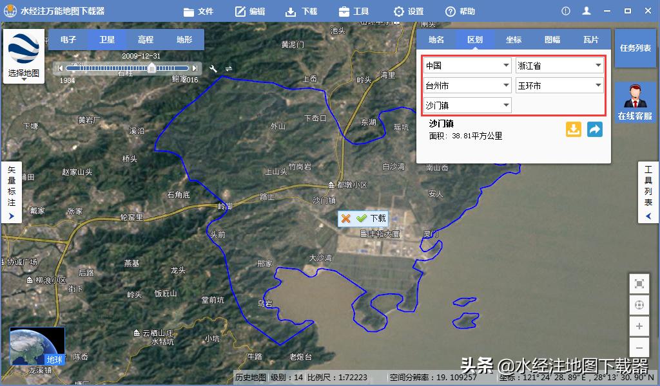The height and width of the screenshot is (386, 660).
Task: Toggle the 地球 globe view thumbnail
Action: pyautogui.click(x=53, y=360)
